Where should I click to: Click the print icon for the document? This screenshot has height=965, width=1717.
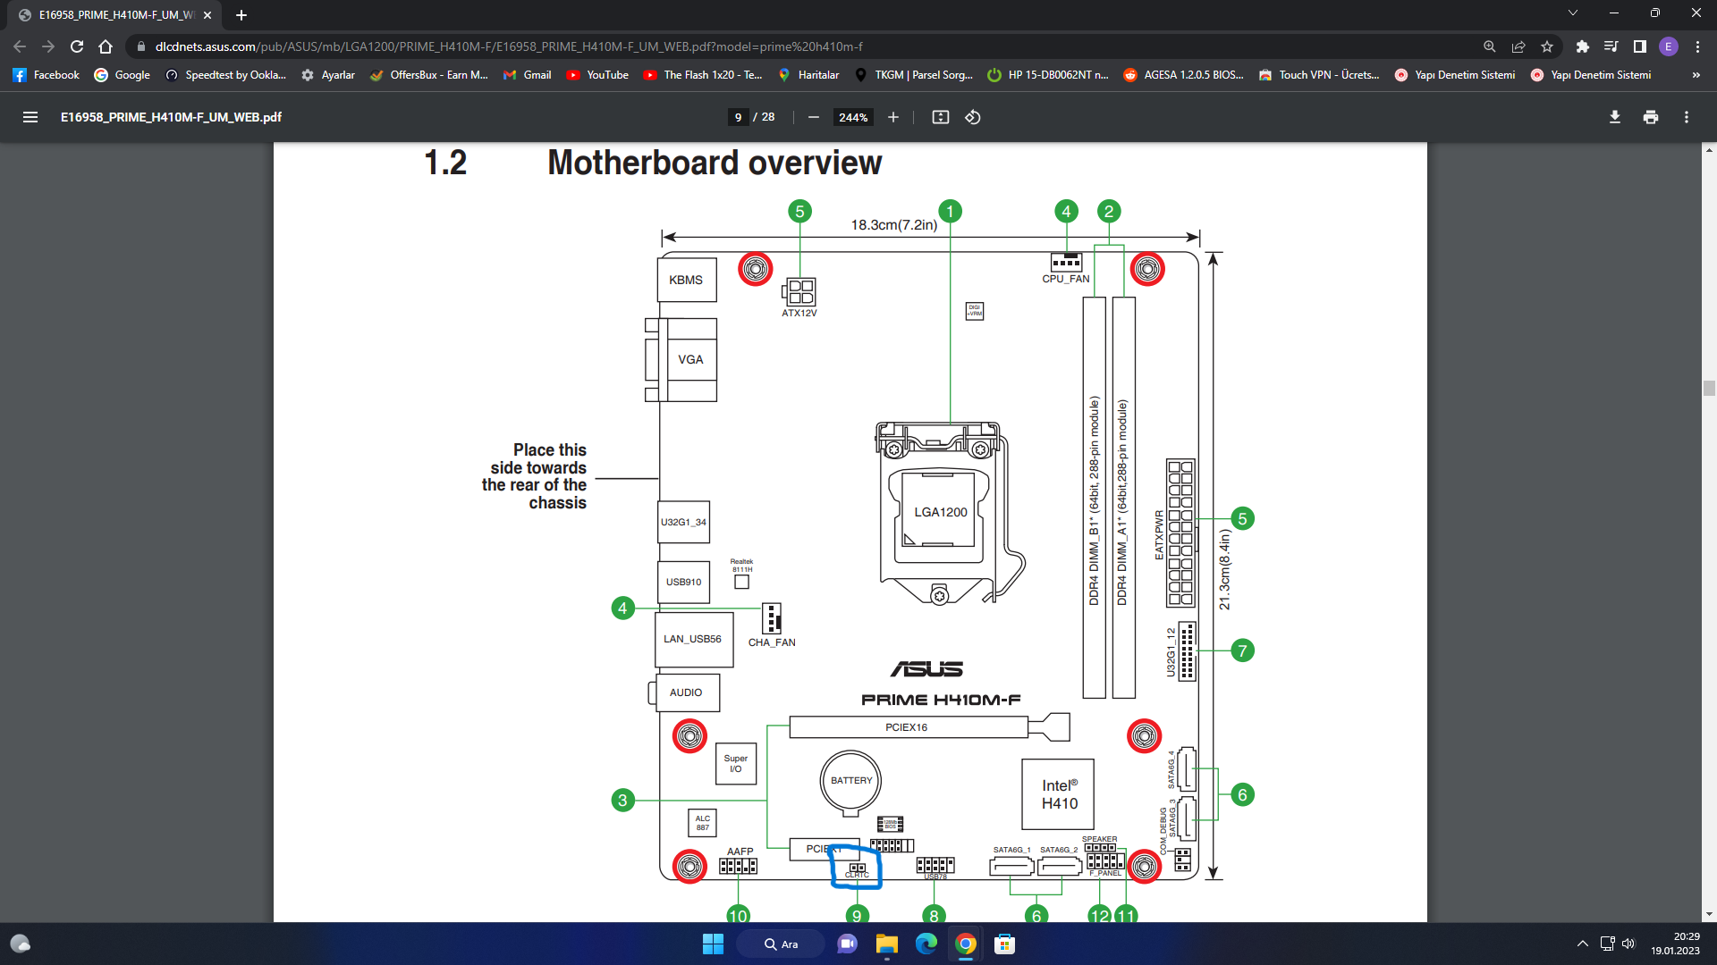click(1650, 117)
